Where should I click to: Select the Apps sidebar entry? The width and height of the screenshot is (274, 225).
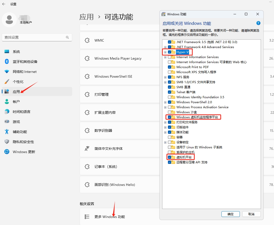[37, 92]
